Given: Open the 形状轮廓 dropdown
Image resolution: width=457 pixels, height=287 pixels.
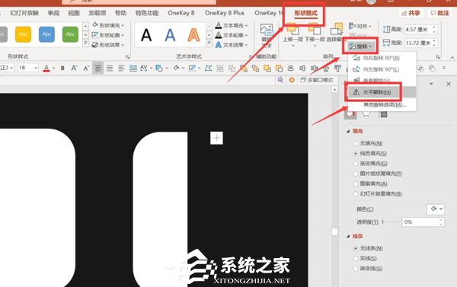Looking at the screenshot, I should click(108, 35).
